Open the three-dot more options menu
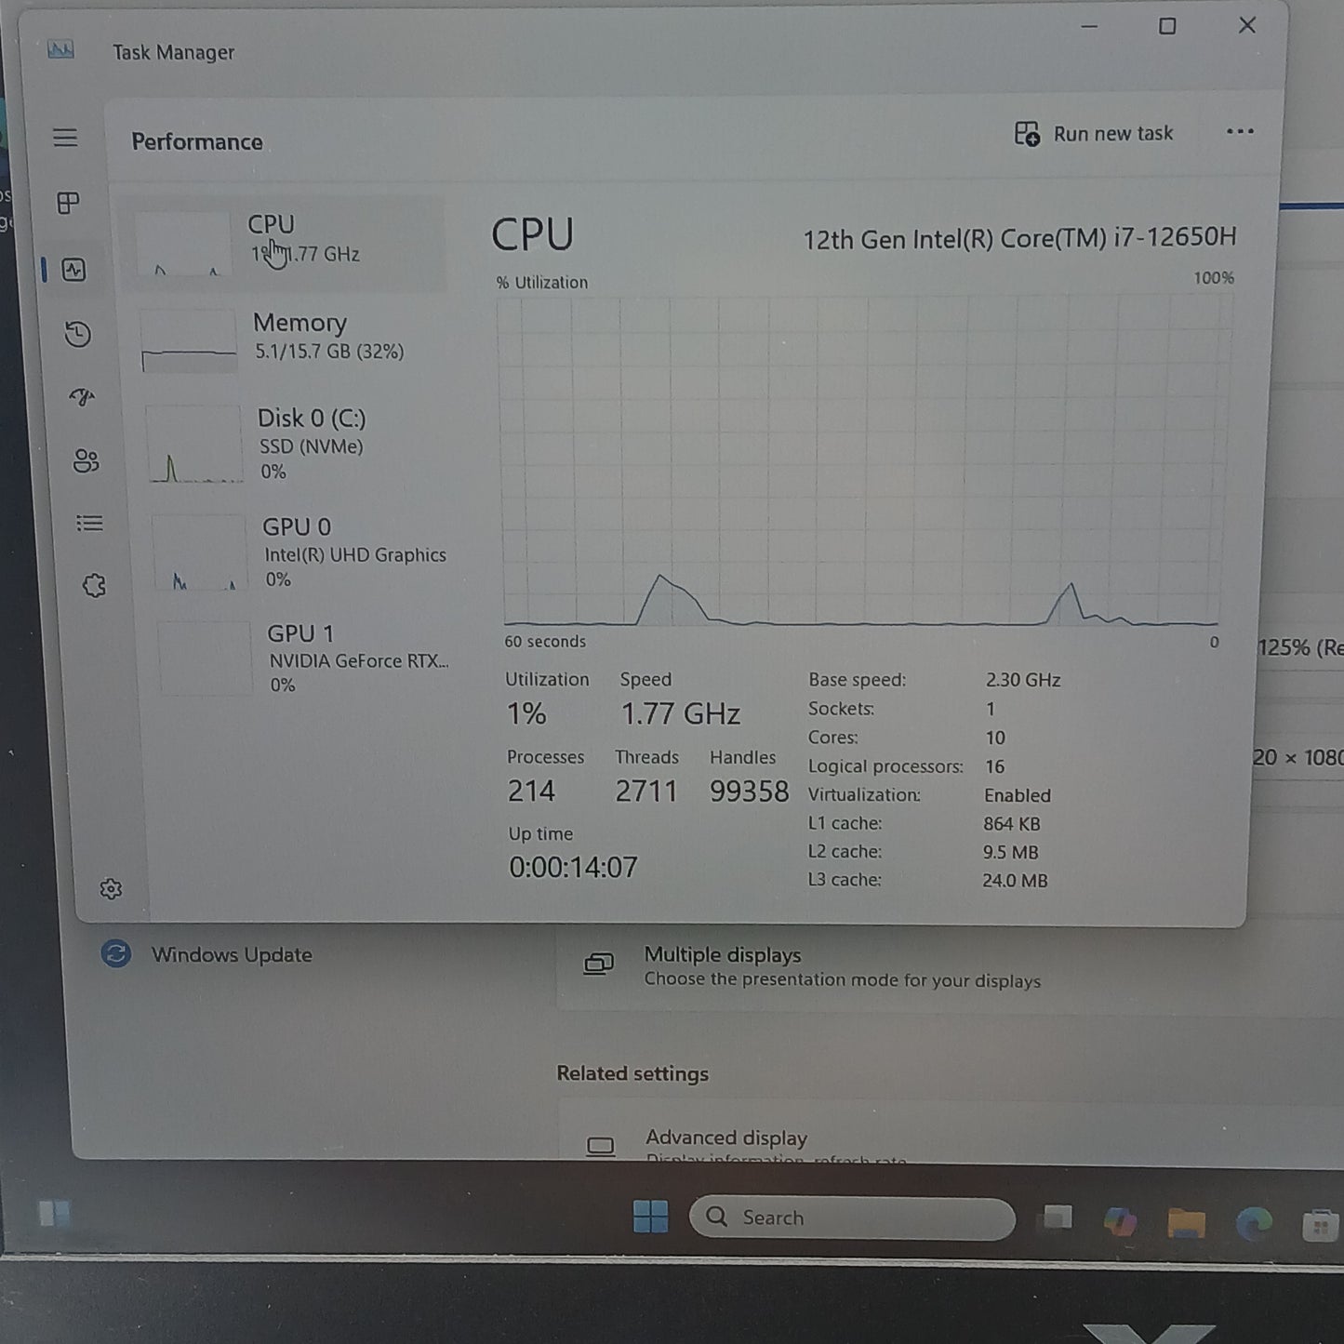This screenshot has width=1344, height=1344. (1240, 131)
